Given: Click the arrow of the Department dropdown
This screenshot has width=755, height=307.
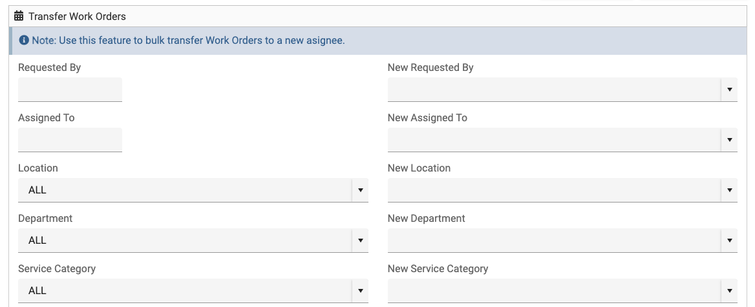Looking at the screenshot, I should click(x=360, y=241).
